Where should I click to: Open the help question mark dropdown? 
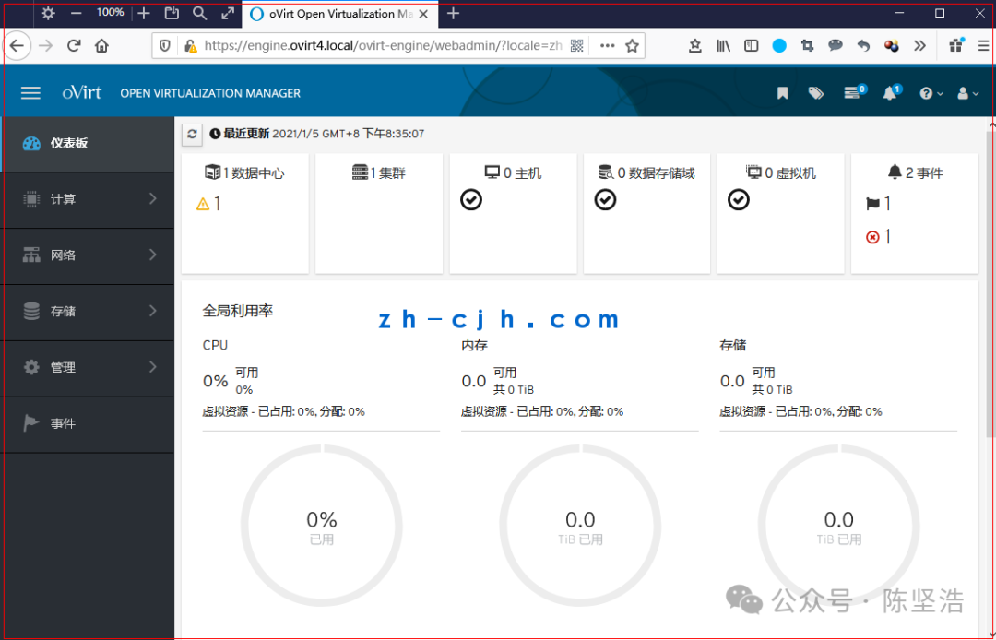931,93
